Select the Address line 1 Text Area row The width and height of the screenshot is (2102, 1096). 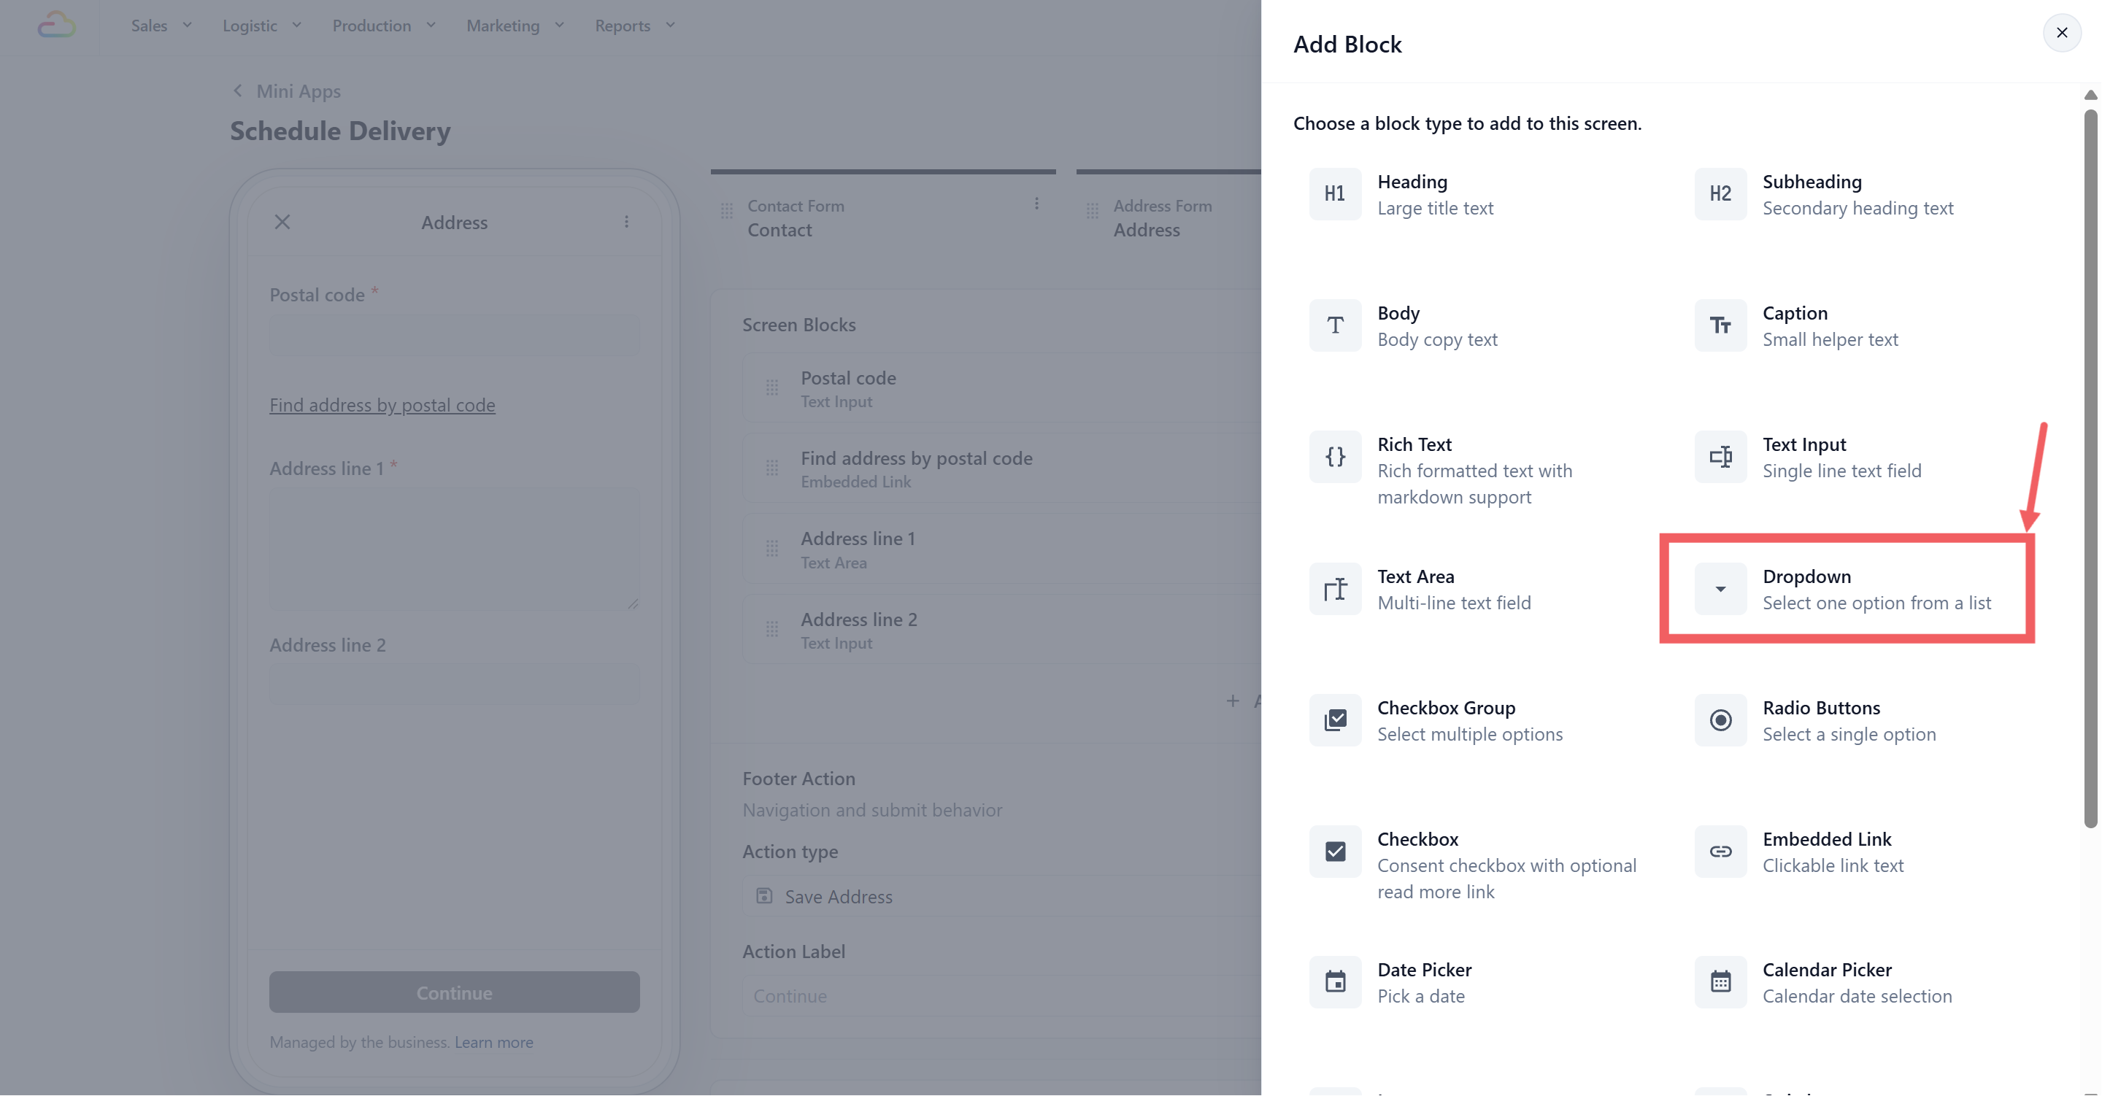tap(1001, 549)
